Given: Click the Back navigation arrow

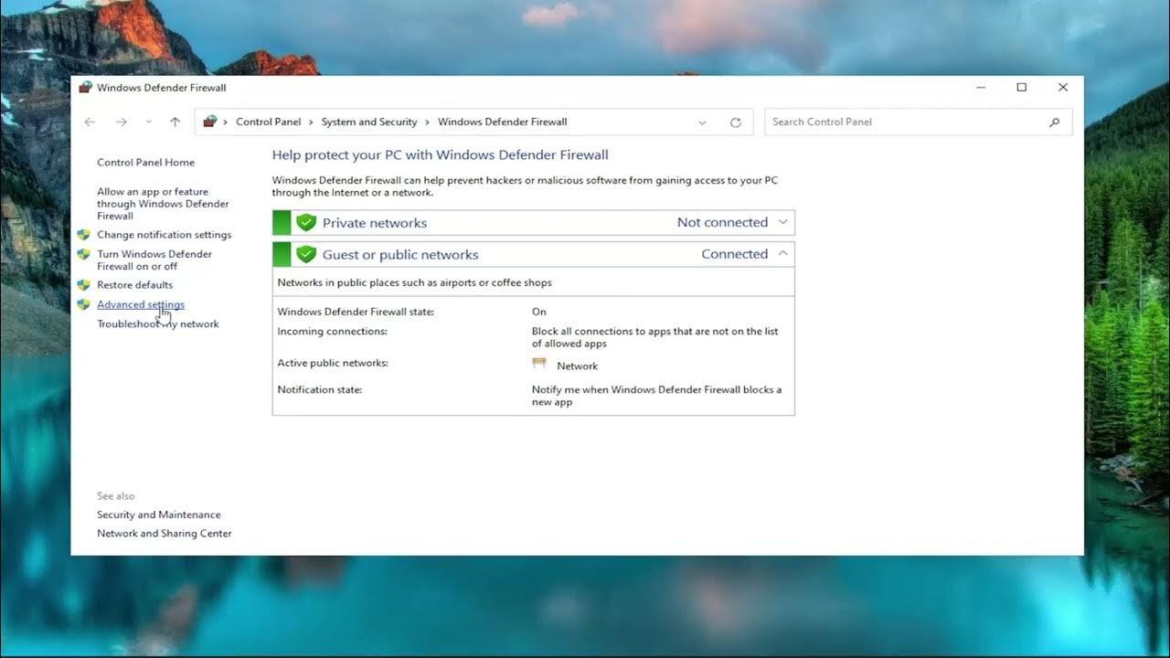Looking at the screenshot, I should point(89,122).
